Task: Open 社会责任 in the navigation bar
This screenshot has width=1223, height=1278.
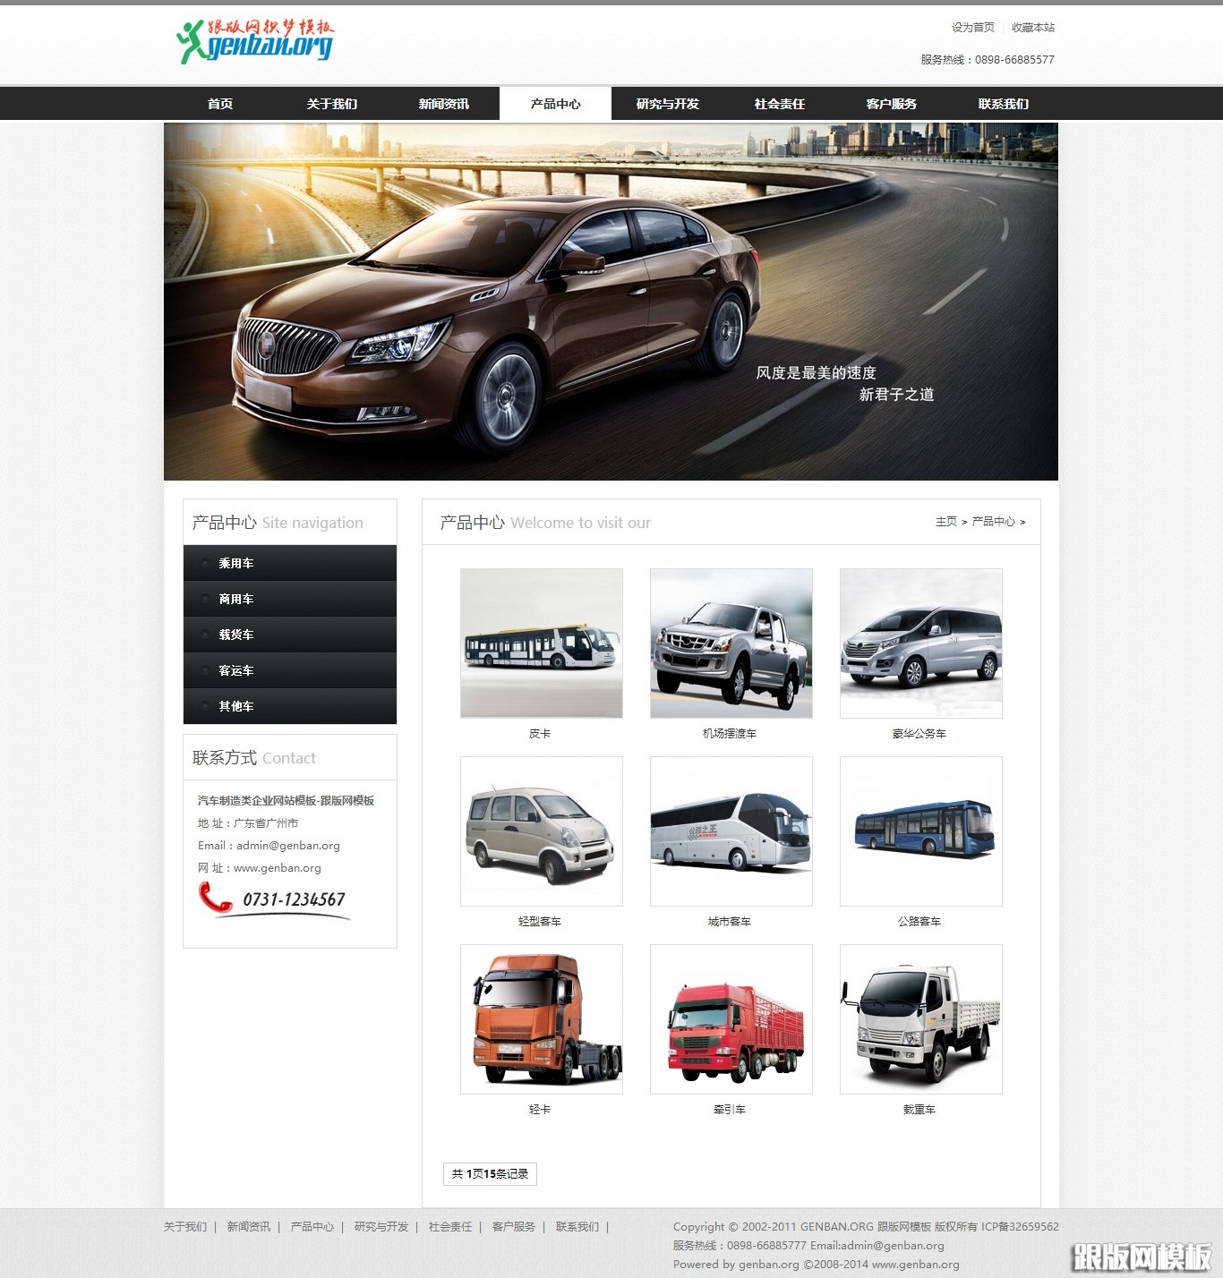Action: point(780,104)
